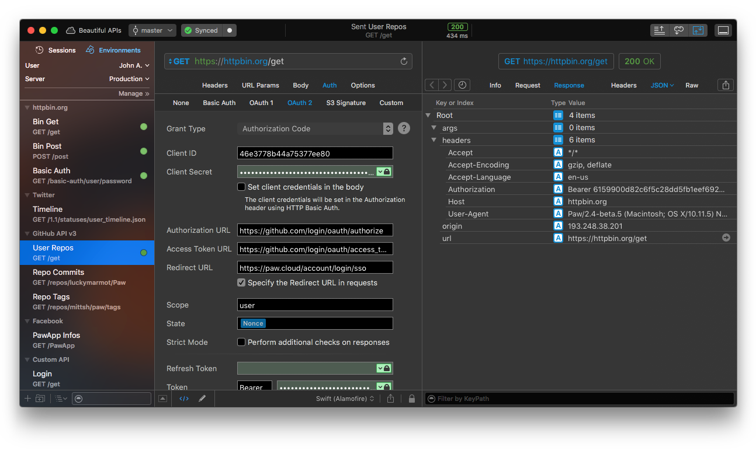Enable Strict Mode additional checks checkbox
756x454 pixels.
click(241, 342)
